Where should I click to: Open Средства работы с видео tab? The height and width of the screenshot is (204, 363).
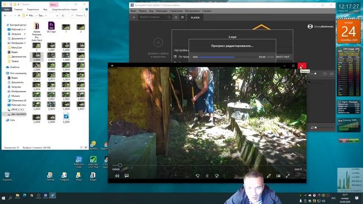(x=65, y=10)
